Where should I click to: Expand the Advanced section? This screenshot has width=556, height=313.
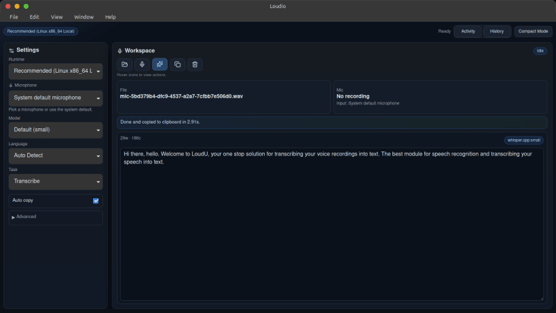pyautogui.click(x=56, y=217)
